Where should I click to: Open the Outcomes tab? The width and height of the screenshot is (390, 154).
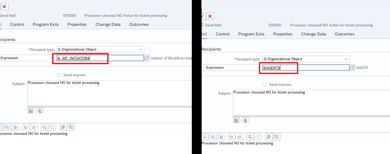pyautogui.click(x=139, y=24)
